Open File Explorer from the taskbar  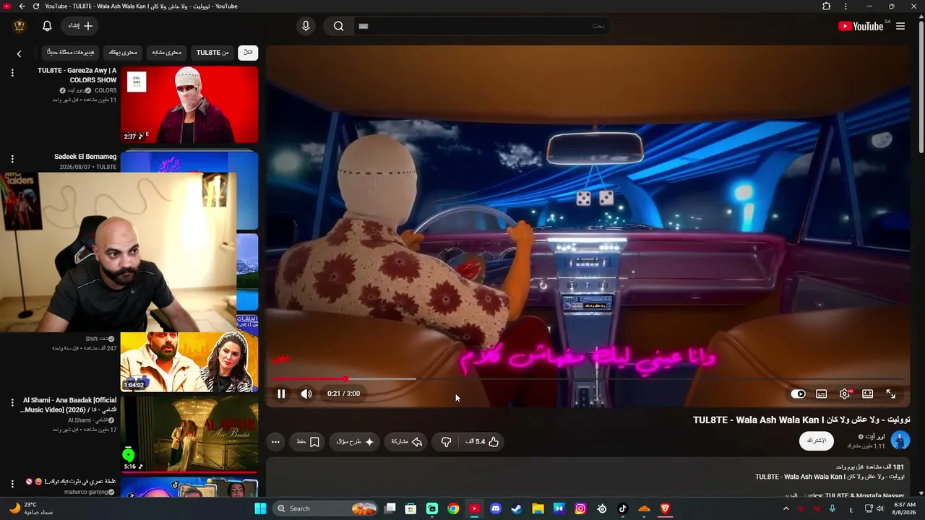tap(538, 508)
